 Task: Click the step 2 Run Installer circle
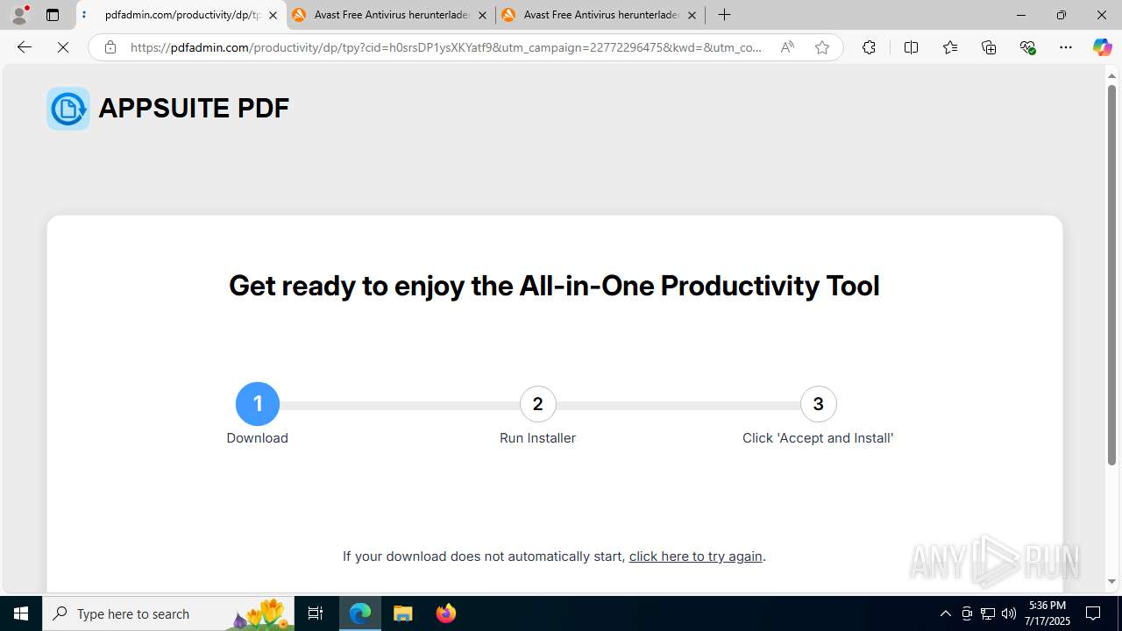(x=538, y=404)
